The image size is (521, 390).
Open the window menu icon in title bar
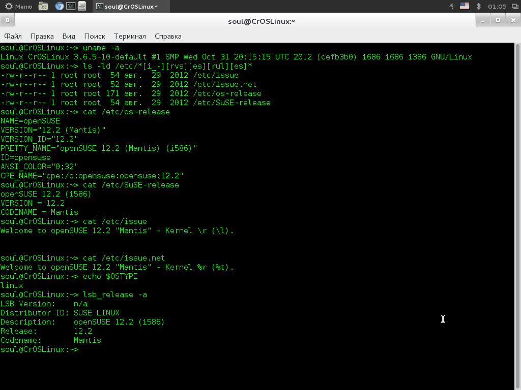(x=7, y=20)
